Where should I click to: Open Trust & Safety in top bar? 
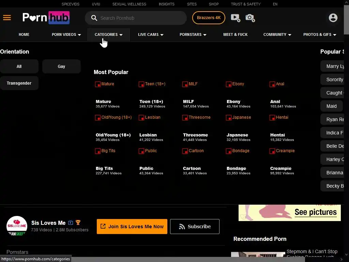(246, 4)
